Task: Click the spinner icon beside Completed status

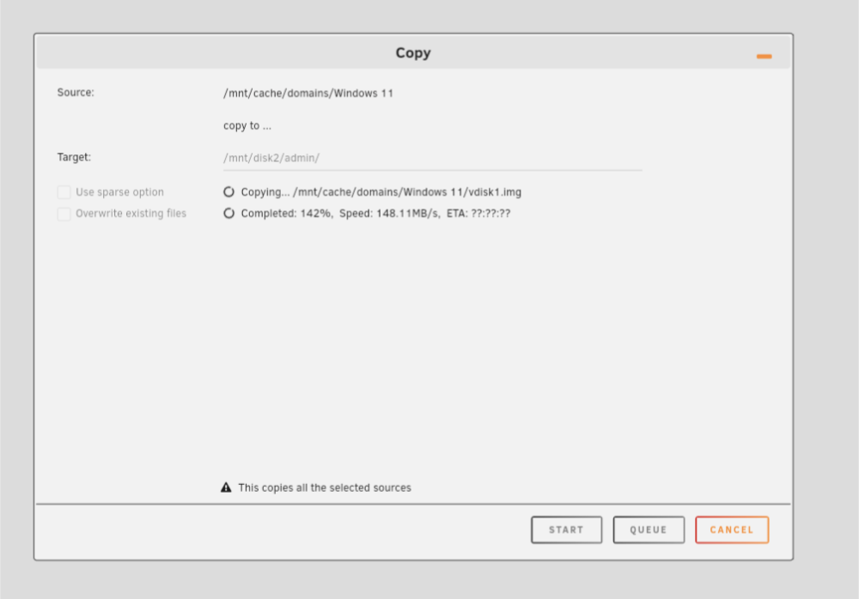Action: click(x=228, y=213)
